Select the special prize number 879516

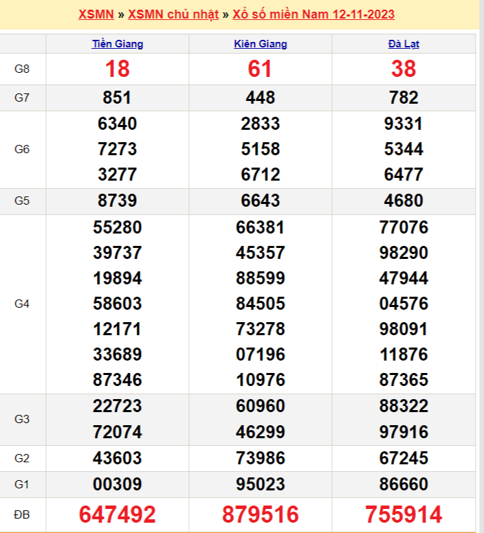(261, 514)
